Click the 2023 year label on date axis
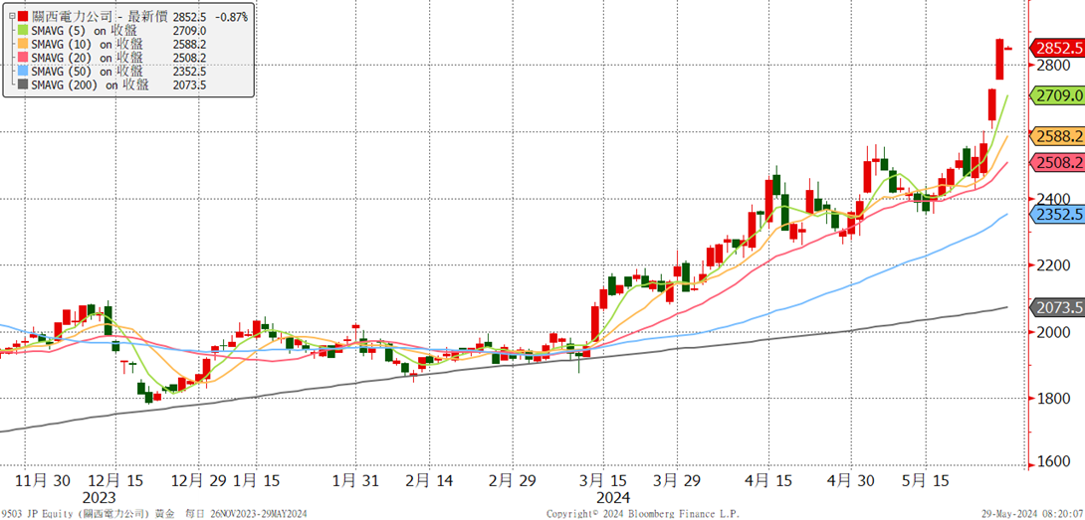Screen dimensions: 1085x520 pyautogui.click(x=101, y=498)
